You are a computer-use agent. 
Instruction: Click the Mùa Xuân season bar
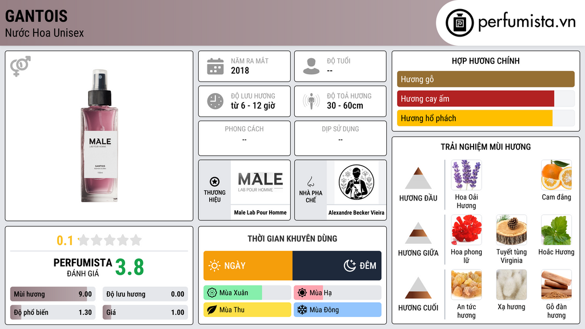point(247,293)
